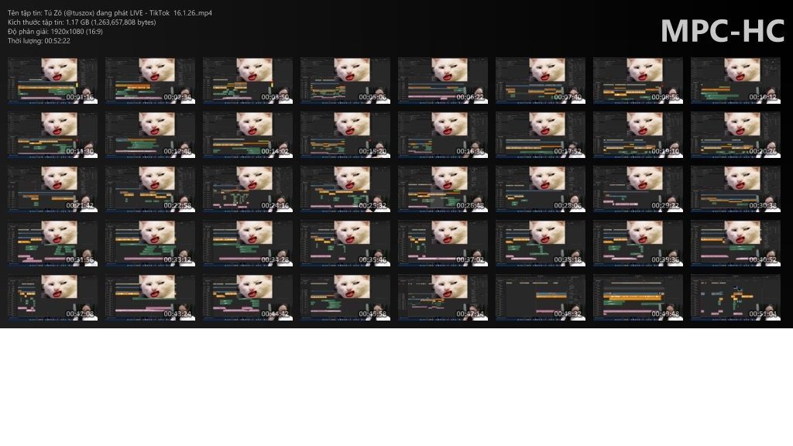Screen dimensions: 793x446
Task: Select the thumbnail marked 00:33:12
Action: [150, 243]
